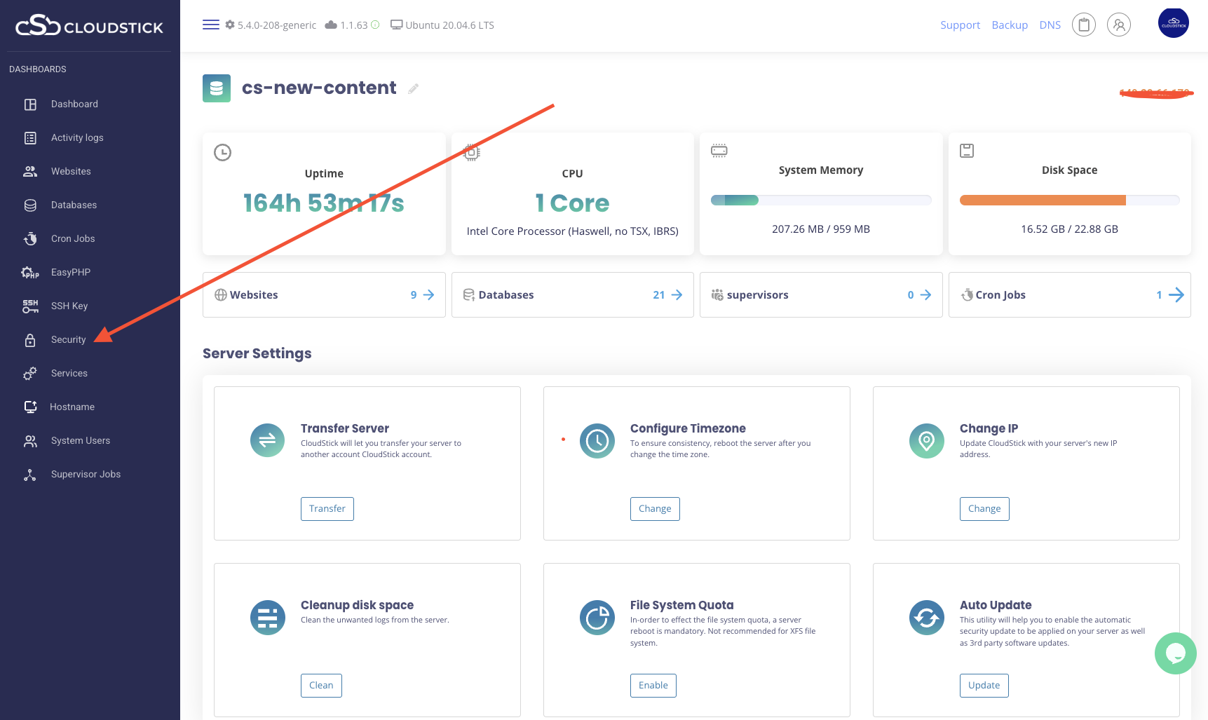
Task: Open the user account icon in header
Action: 1118,25
